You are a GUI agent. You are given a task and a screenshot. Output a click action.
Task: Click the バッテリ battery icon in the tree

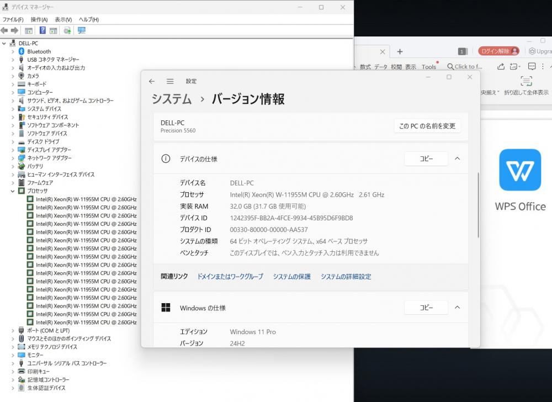(x=22, y=166)
